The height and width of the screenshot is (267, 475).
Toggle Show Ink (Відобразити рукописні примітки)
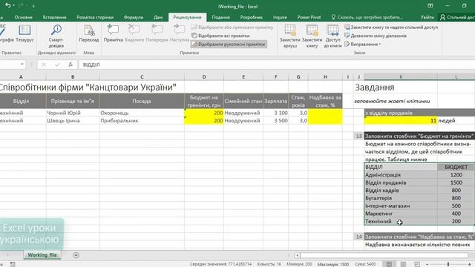click(x=229, y=44)
